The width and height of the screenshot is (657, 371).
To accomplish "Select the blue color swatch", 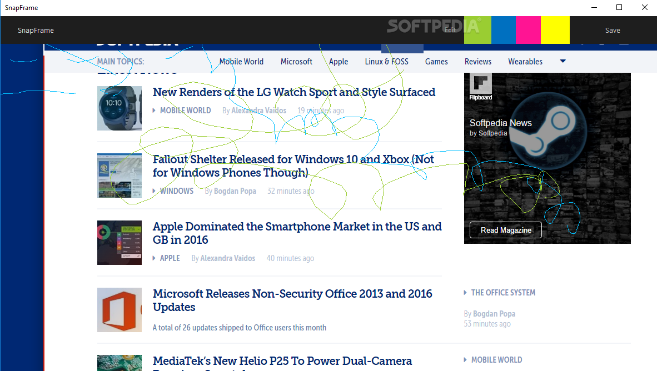I will point(504,30).
